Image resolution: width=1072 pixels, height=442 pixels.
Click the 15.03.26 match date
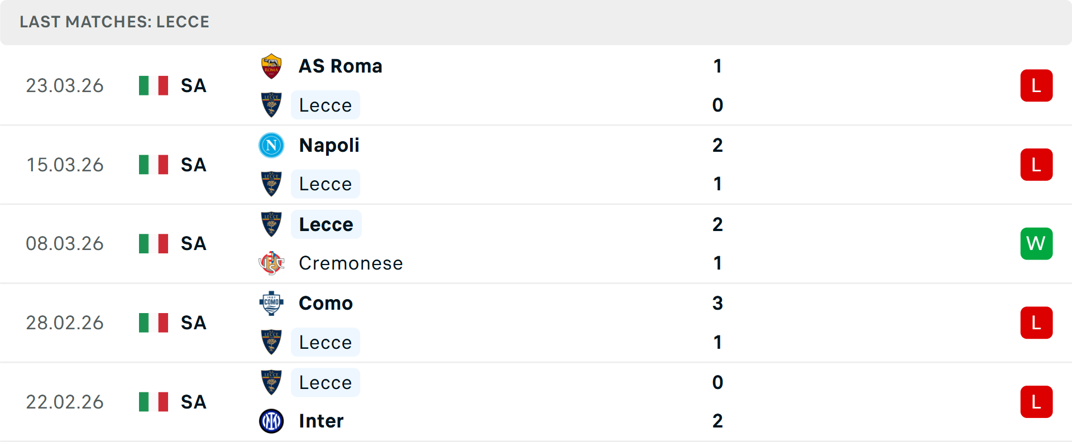coord(65,165)
